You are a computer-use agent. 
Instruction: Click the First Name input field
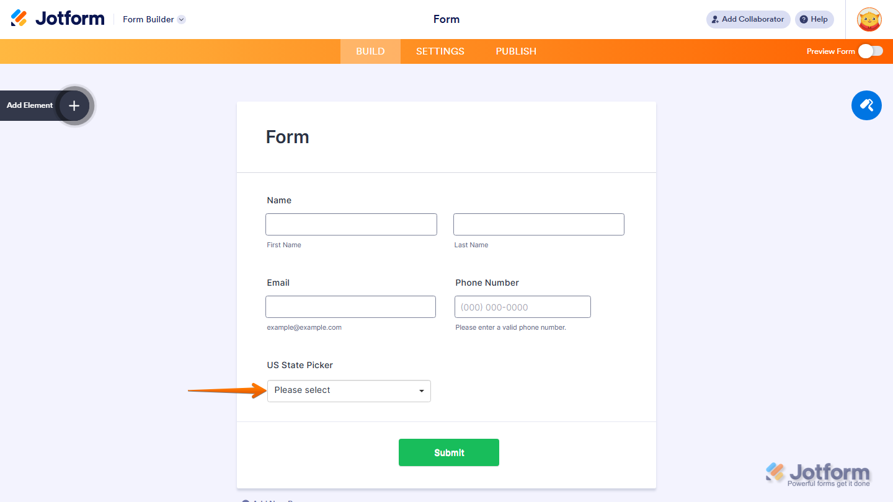click(351, 224)
